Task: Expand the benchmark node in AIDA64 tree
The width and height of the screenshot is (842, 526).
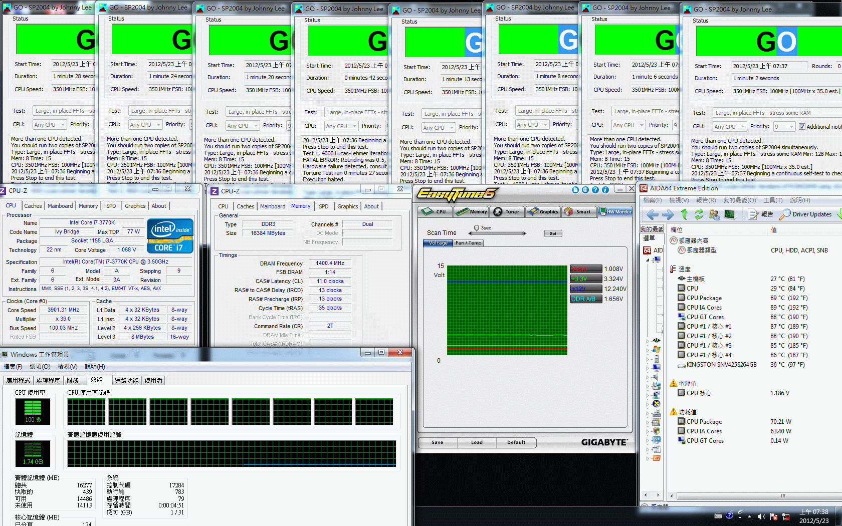Action: pyautogui.click(x=648, y=458)
